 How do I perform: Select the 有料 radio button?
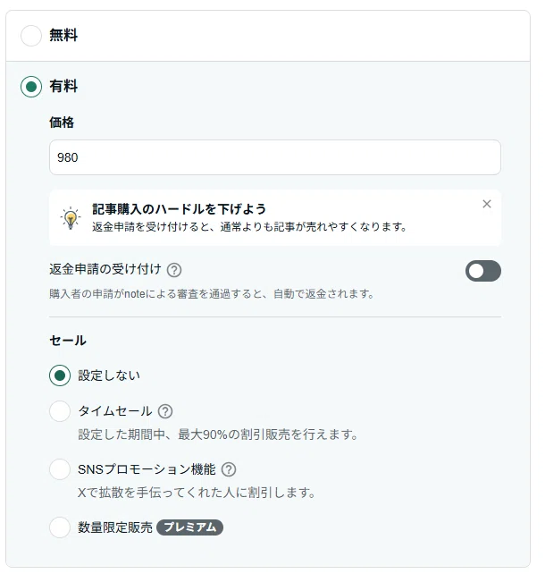tap(31, 87)
